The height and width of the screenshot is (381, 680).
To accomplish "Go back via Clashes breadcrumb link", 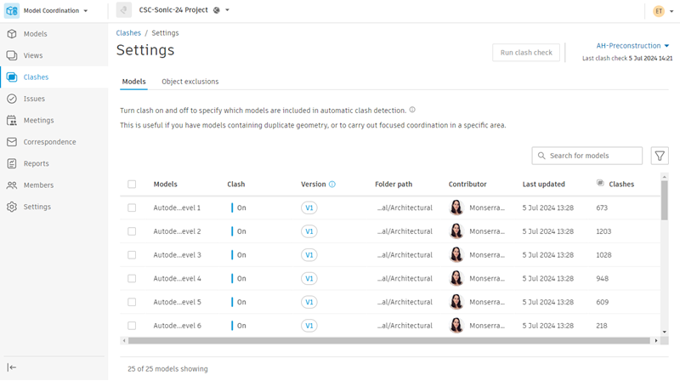I will [128, 33].
